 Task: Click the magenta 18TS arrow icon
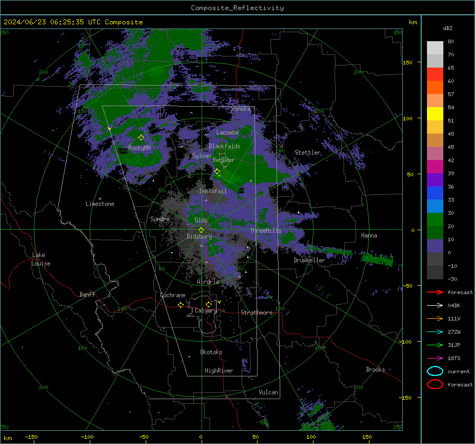tap(435, 358)
